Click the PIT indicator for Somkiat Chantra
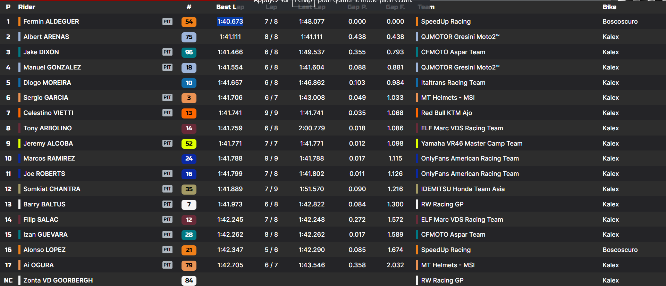Screen dimensions: 666x286 pos(167,189)
